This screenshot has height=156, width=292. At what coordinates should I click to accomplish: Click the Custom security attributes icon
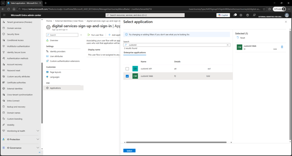[3, 76]
